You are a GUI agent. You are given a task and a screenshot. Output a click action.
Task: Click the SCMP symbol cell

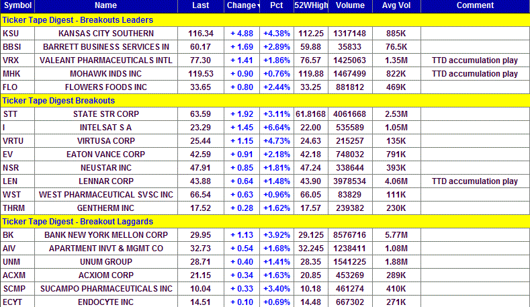(x=17, y=289)
